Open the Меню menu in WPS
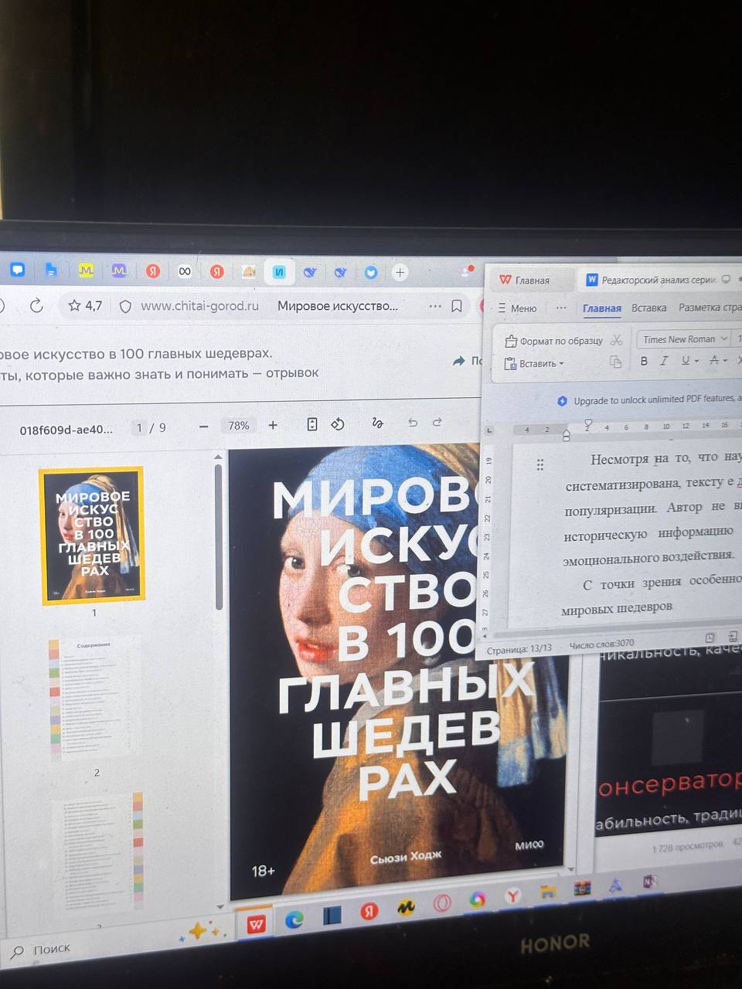The width and height of the screenshot is (742, 989). pos(518,308)
